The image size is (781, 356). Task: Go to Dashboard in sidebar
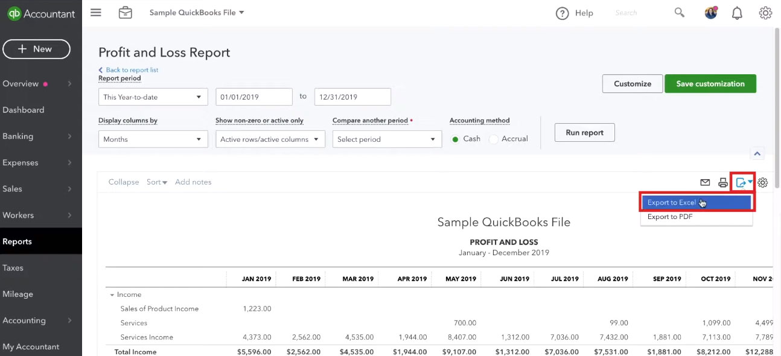(x=40, y=110)
